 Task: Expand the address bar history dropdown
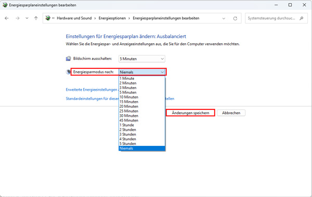[x=224, y=18]
